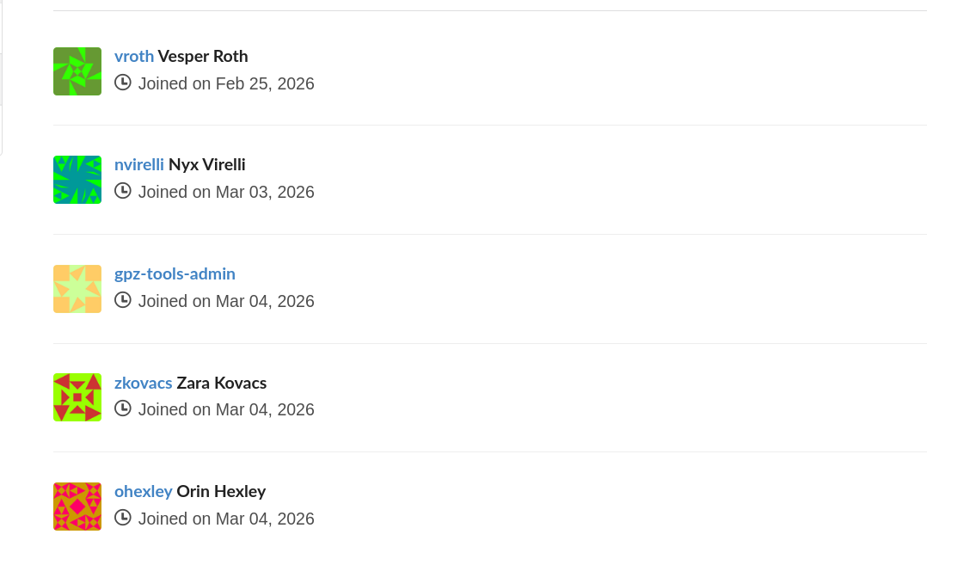Click nvirelli's teal and green avatar

coord(77,180)
